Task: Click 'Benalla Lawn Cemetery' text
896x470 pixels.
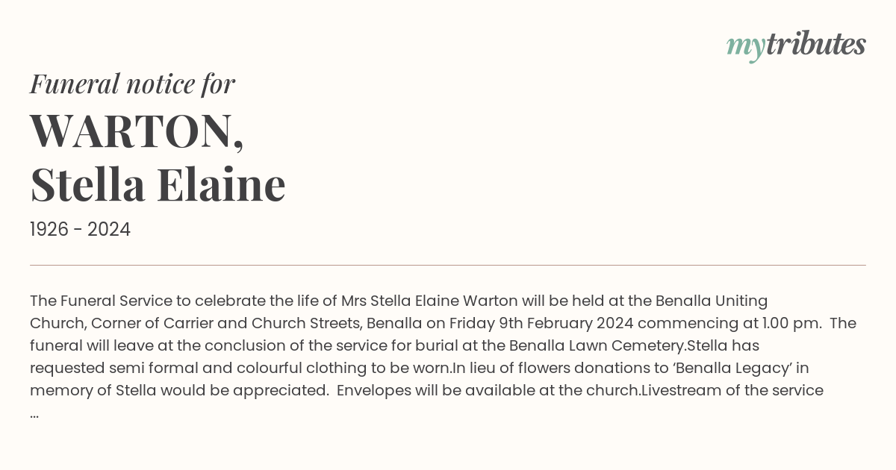Action: [x=597, y=345]
